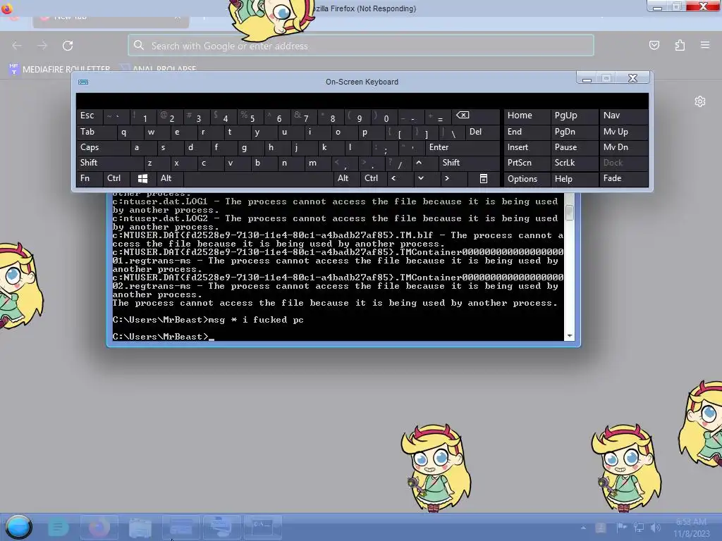Tap the Windows logo key
The width and height of the screenshot is (722, 541).
tap(142, 178)
